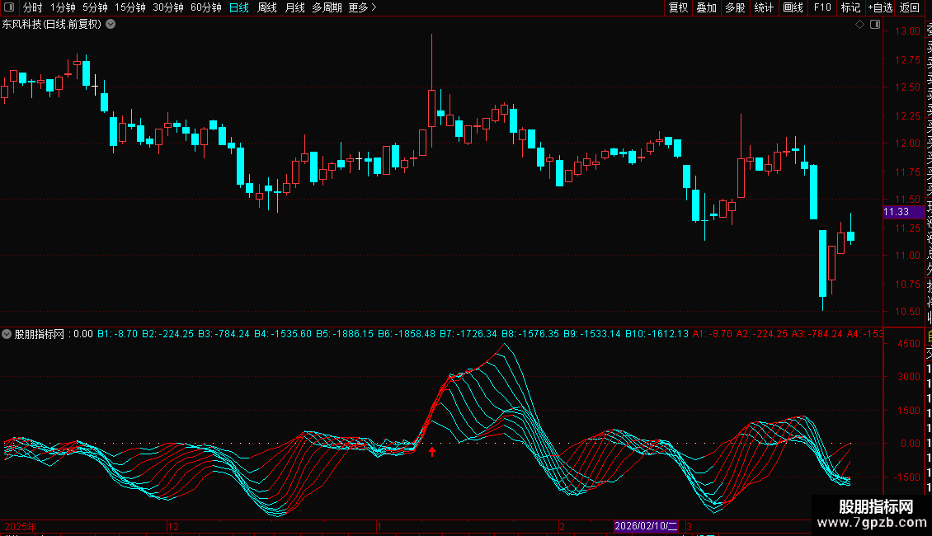Click the B1: -8.70 indicator value

click(x=118, y=334)
